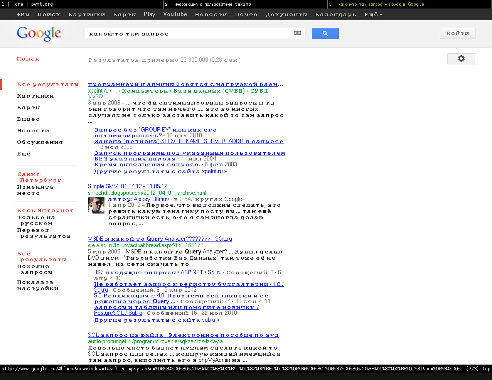The image size is (492, 380).
Task: Click the Google logo
Action: [x=39, y=34]
